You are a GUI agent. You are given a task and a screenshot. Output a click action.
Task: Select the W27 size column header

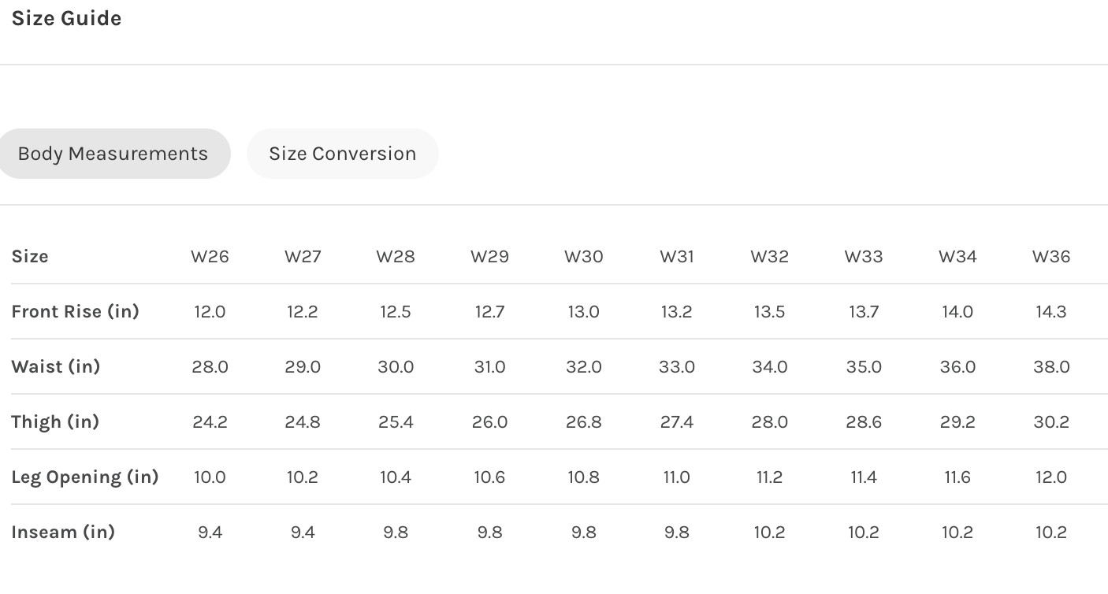(303, 257)
